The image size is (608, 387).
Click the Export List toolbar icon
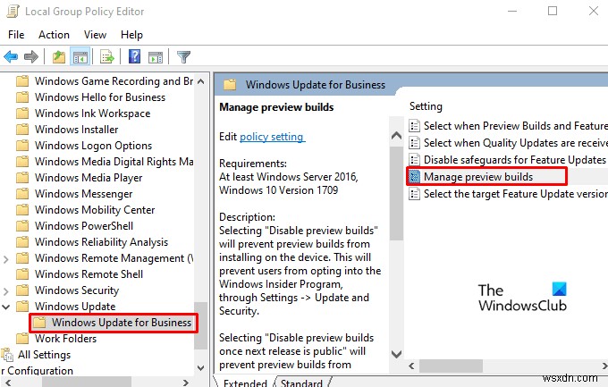click(106, 57)
